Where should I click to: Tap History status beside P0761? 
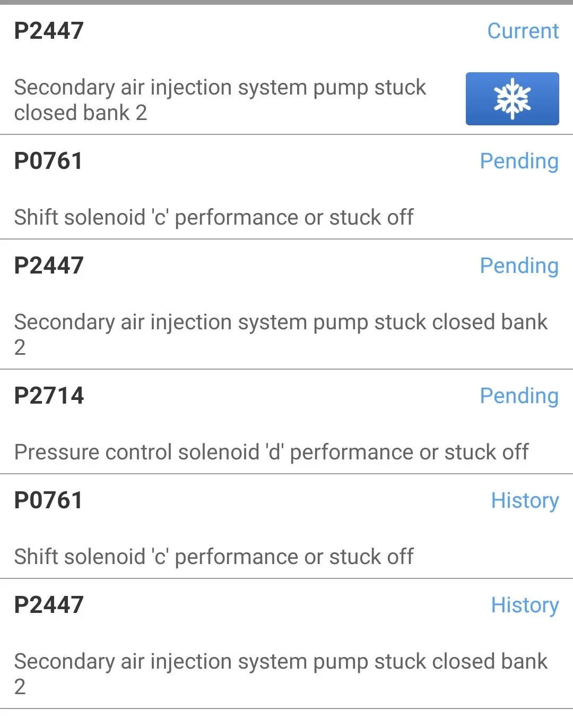coord(525,500)
